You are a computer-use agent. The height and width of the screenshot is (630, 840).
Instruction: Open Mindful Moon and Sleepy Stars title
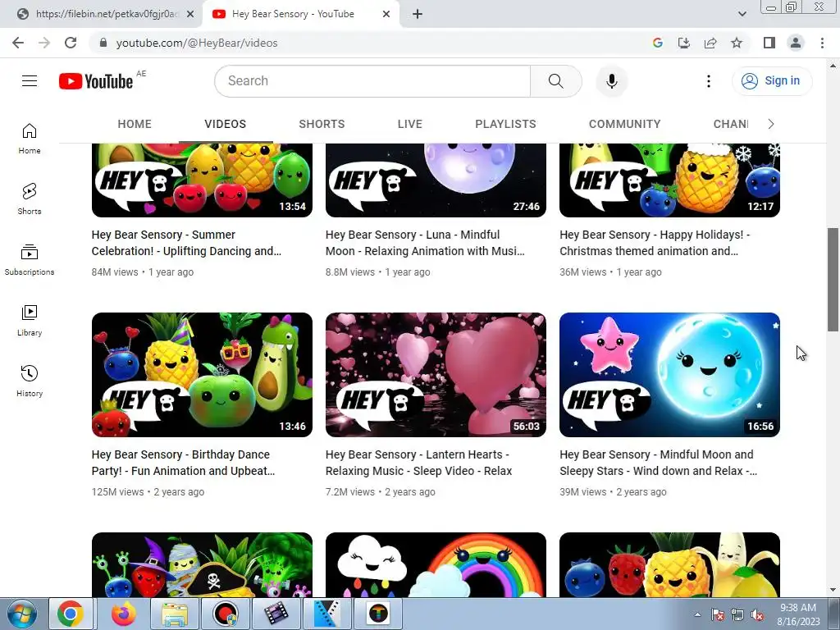(x=659, y=463)
